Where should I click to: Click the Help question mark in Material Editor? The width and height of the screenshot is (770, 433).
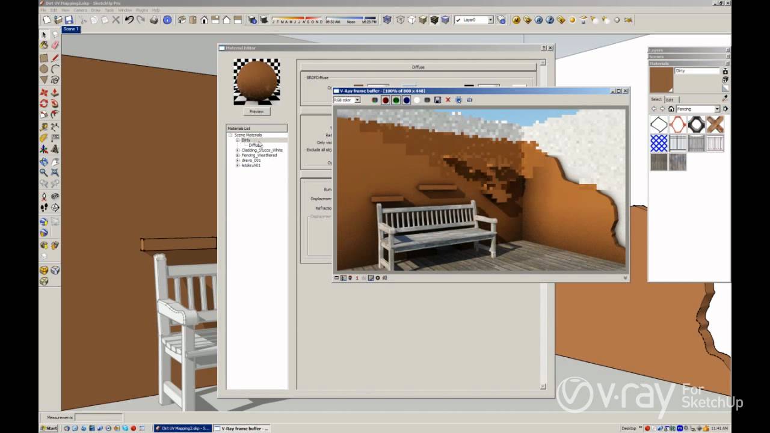(543, 48)
